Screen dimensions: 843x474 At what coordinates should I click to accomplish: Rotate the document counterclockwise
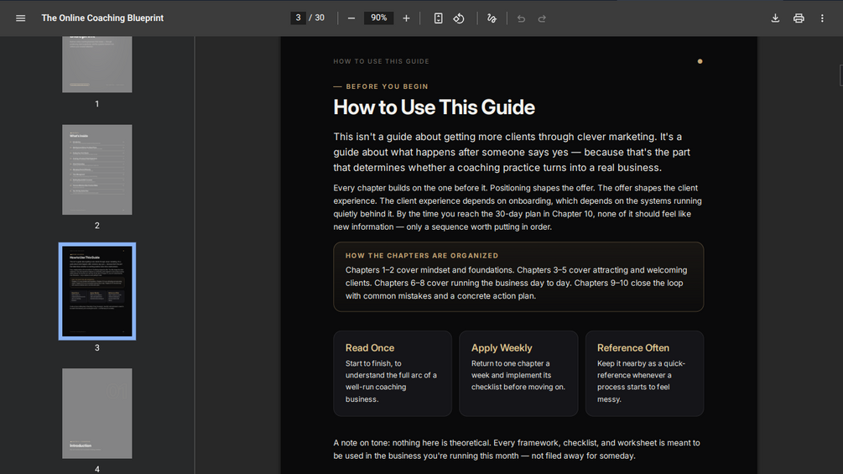coord(459,18)
